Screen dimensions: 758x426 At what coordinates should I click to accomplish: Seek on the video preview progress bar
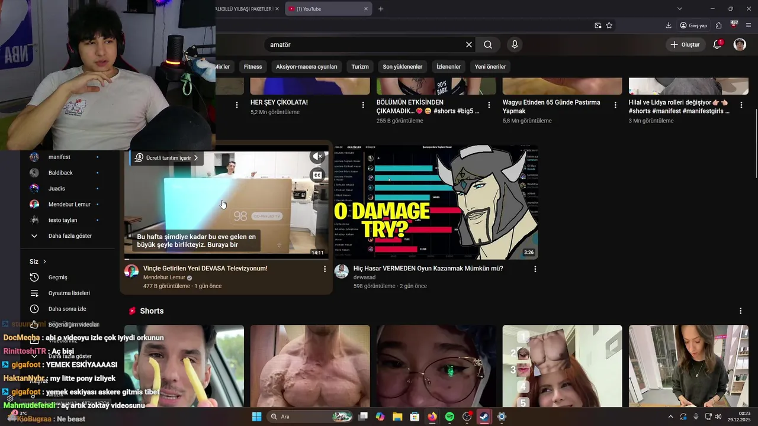226,259
